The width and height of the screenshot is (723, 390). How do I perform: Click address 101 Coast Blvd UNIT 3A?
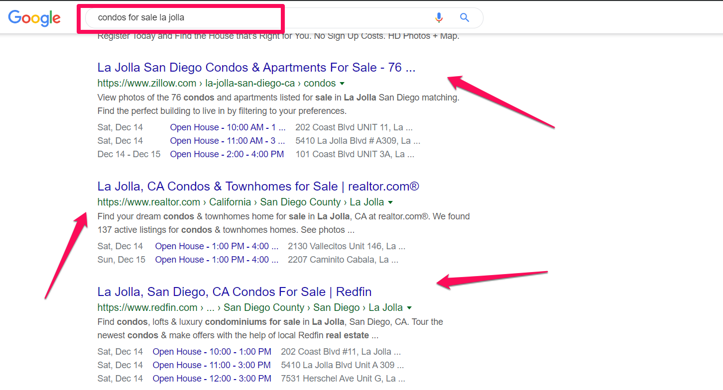[355, 154]
